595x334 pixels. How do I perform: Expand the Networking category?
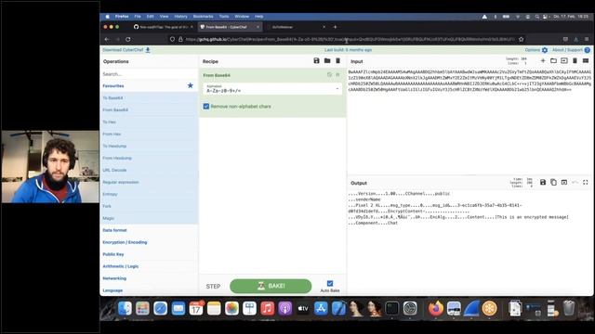pos(149,278)
